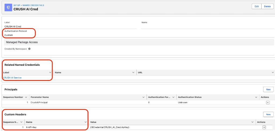Expand the Related Credentials Name column menu

(x=133, y=72)
